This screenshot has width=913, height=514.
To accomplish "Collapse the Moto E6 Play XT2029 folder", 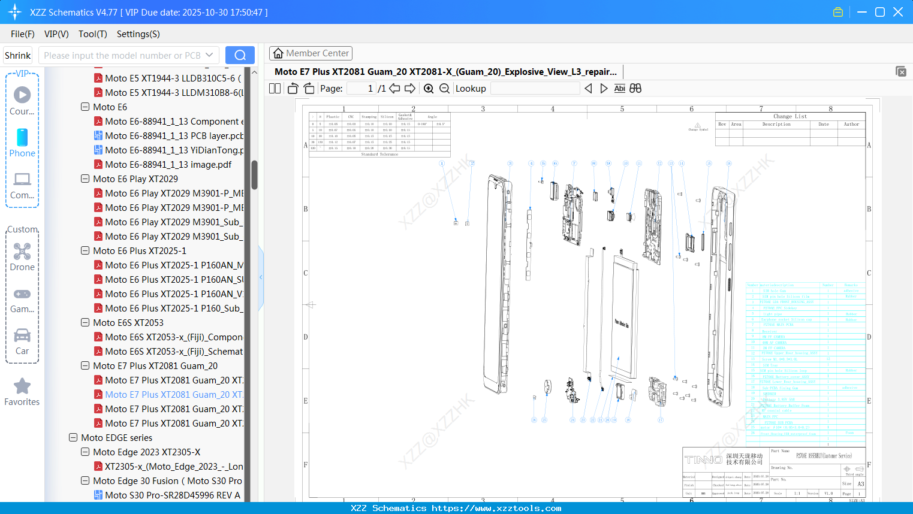I will [x=85, y=179].
